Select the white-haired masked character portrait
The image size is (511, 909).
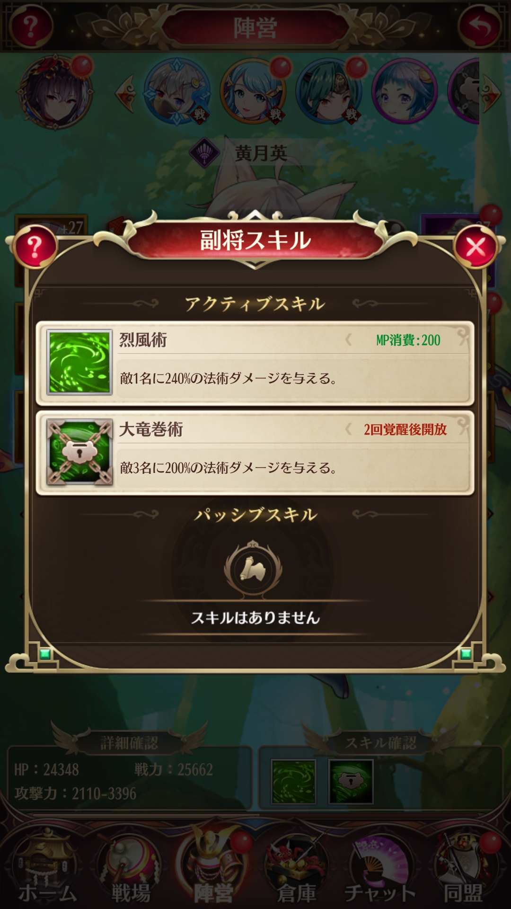coord(177,91)
